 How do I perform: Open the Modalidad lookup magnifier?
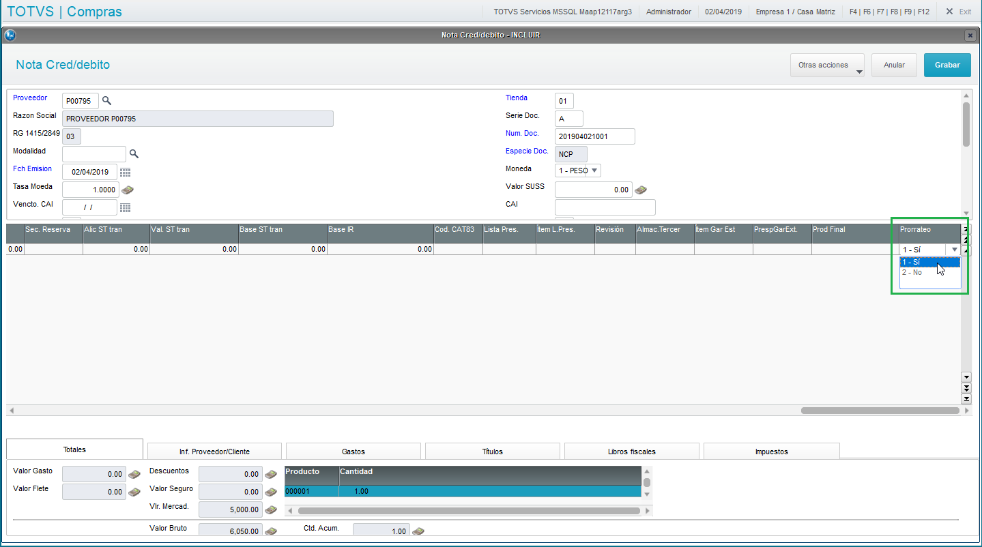(x=134, y=153)
